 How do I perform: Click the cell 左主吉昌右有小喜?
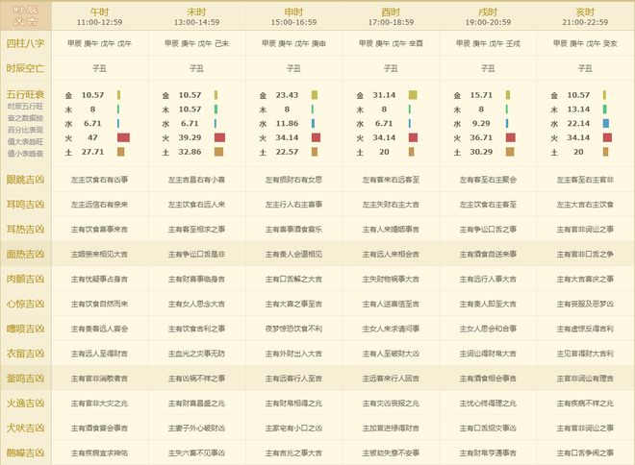tap(197, 180)
